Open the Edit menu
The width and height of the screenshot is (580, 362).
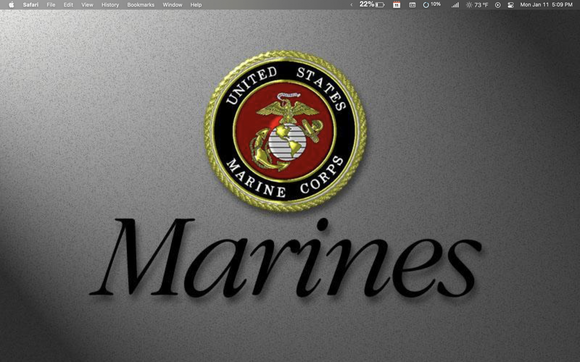[x=68, y=5]
